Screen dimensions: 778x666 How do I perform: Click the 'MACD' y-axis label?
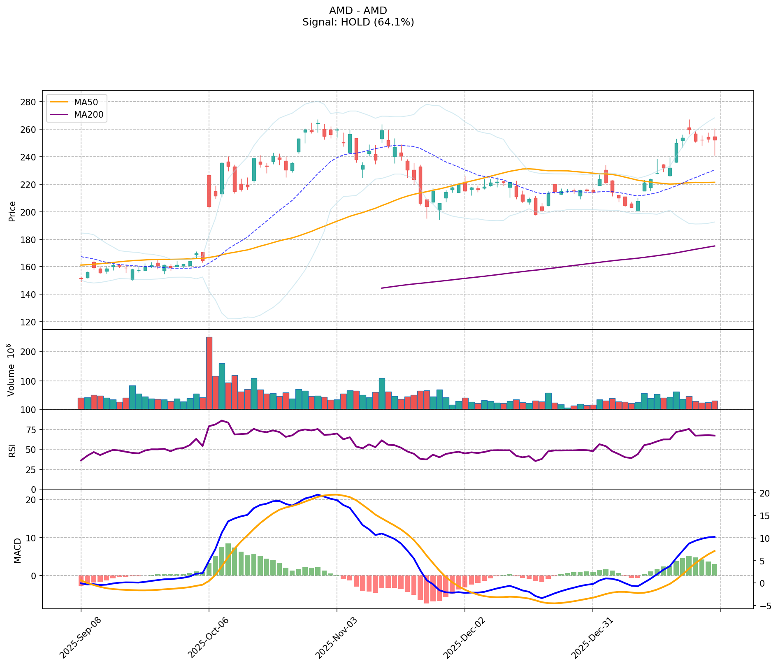(x=17, y=550)
